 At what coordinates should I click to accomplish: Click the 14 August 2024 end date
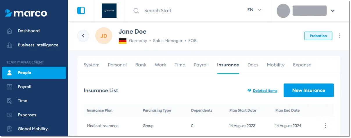289,126
